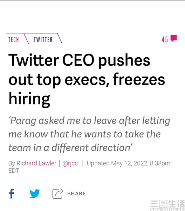Click the EDT timezone text
This screenshot has width=185, height=211.
tap(14, 171)
